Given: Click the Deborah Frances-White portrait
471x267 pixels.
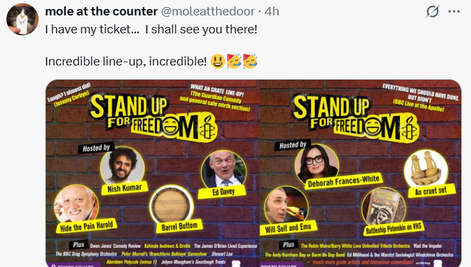Looking at the screenshot, I should pos(317,163).
